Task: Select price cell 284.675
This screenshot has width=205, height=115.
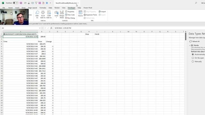Action: (42, 44)
